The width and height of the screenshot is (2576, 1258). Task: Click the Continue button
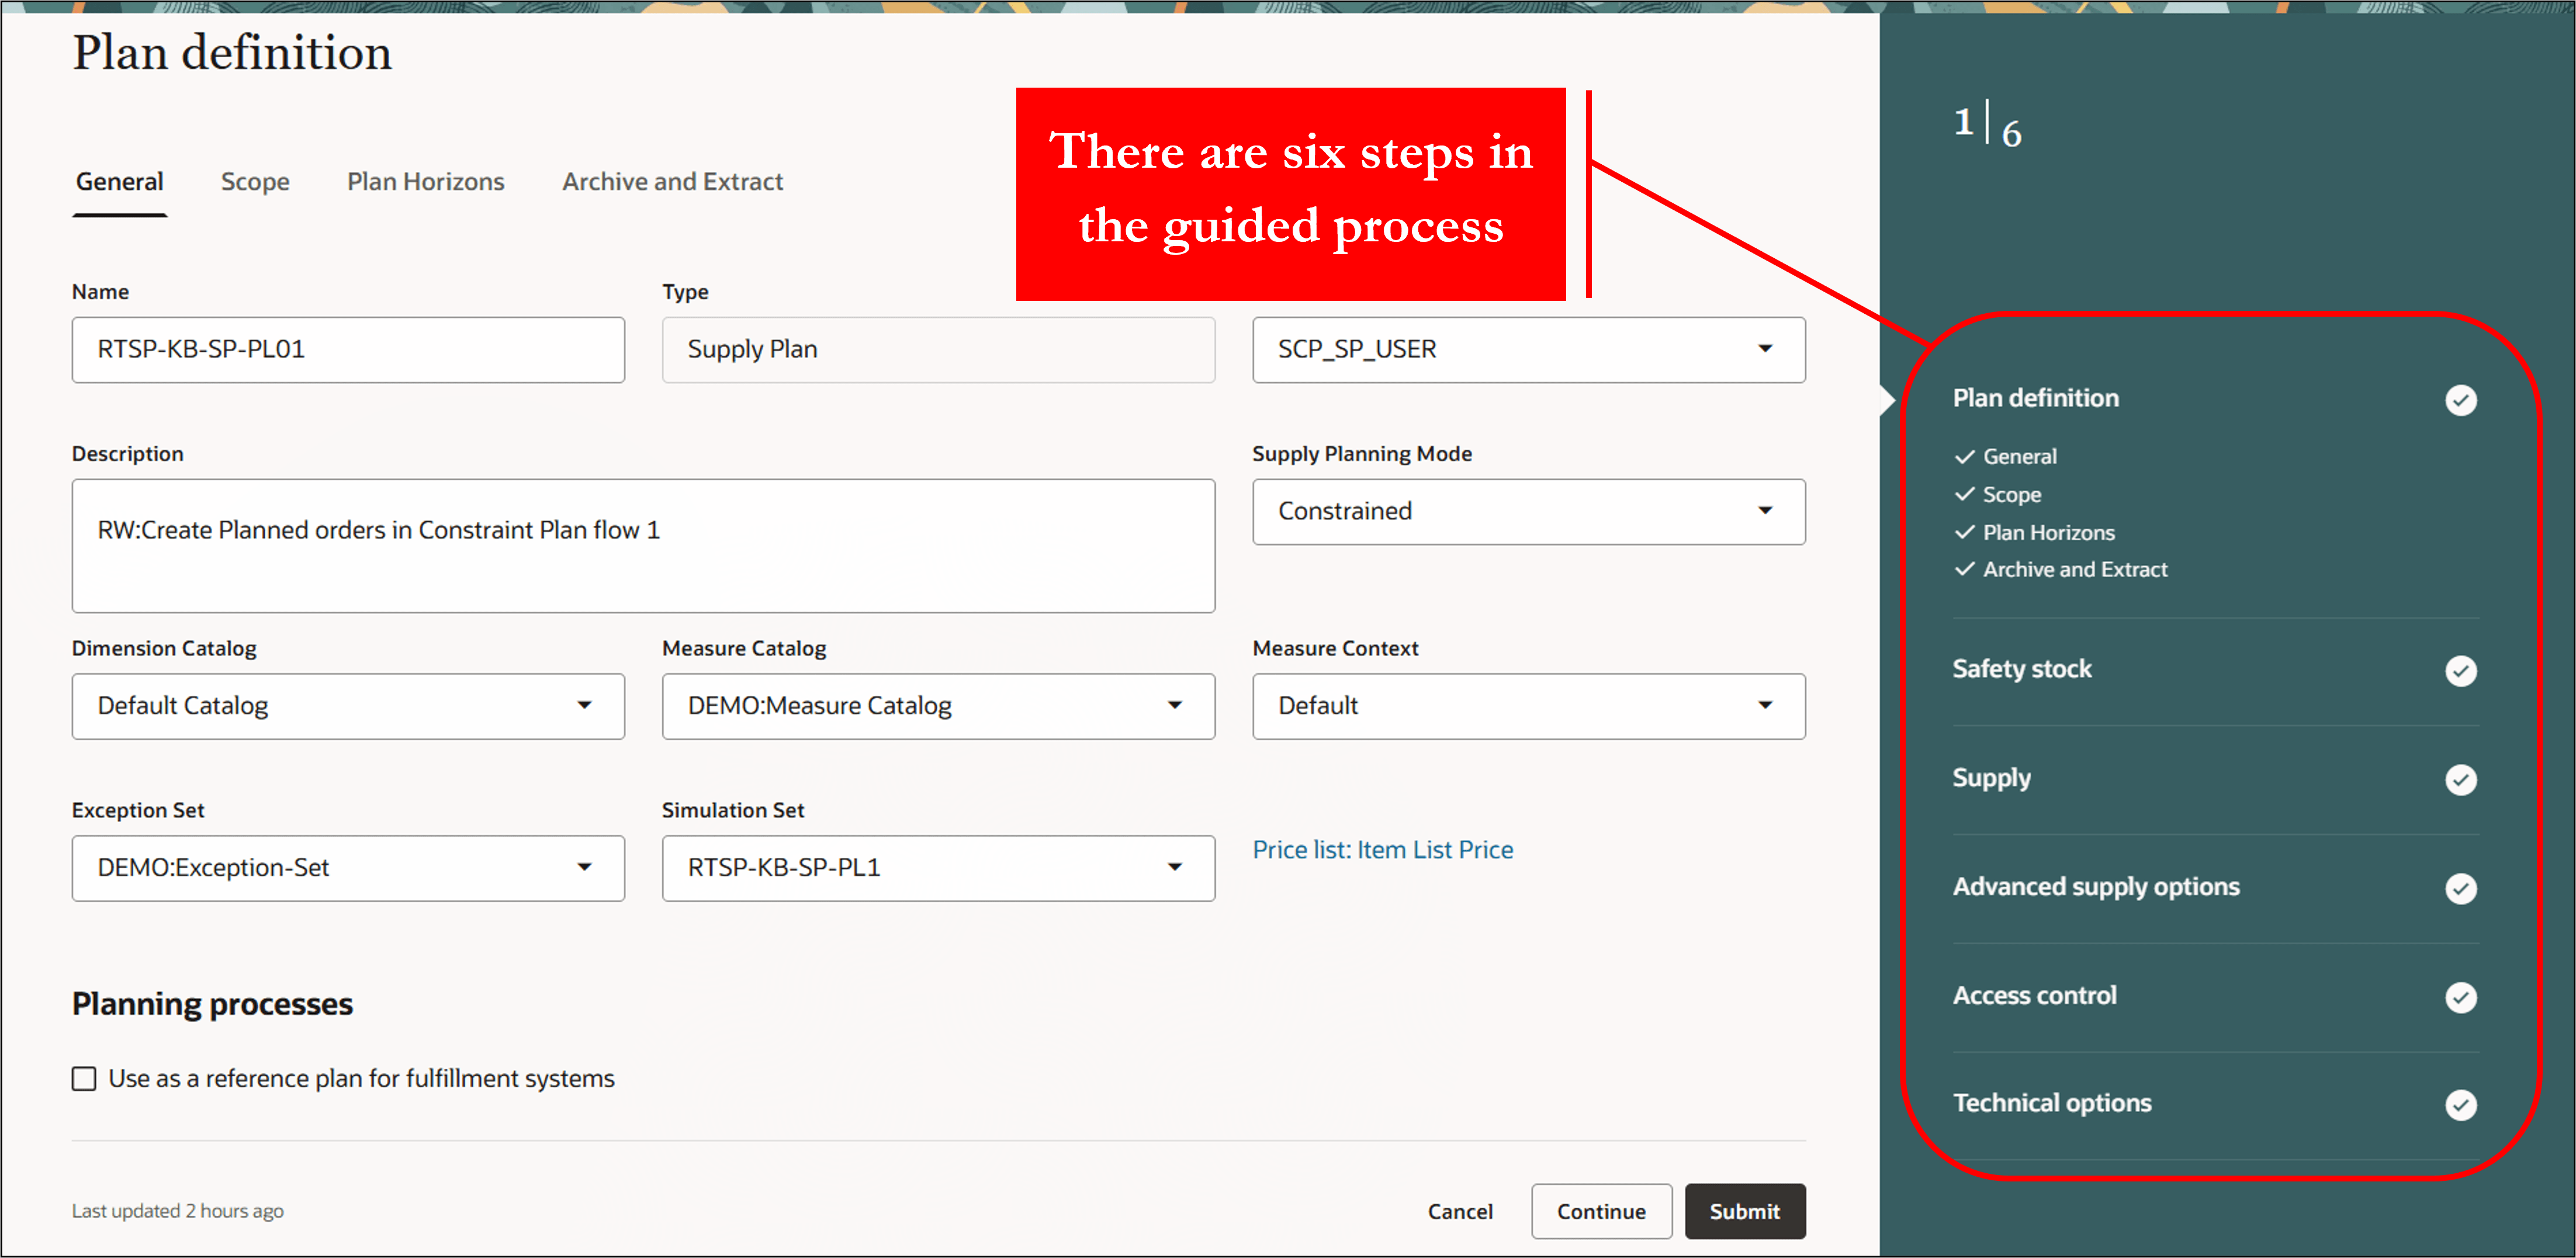[x=1600, y=1211]
